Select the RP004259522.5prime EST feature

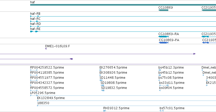pos(34,70)
